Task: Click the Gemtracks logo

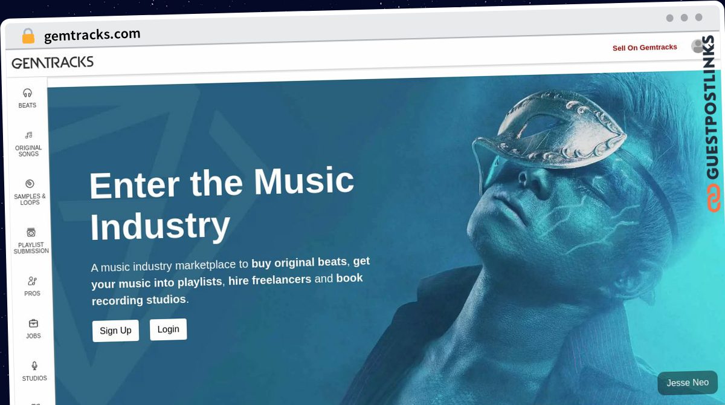Action: [53, 62]
